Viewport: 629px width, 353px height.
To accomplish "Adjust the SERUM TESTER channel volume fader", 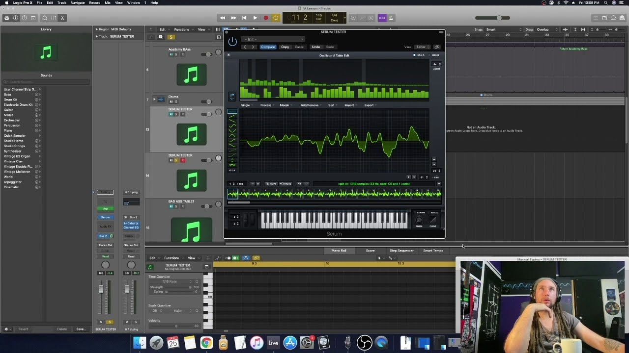I will (x=101, y=289).
